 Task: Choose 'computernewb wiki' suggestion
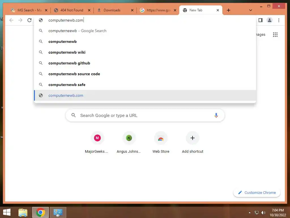[145, 52]
